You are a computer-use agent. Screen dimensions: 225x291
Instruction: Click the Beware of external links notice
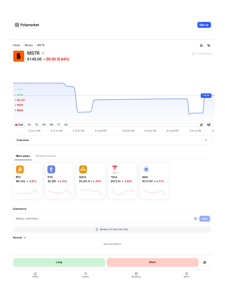(x=112, y=229)
